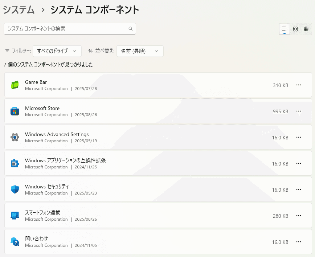Open the three-dot menu for スマートフォン連携
The width and height of the screenshot is (315, 257).
[299, 216]
